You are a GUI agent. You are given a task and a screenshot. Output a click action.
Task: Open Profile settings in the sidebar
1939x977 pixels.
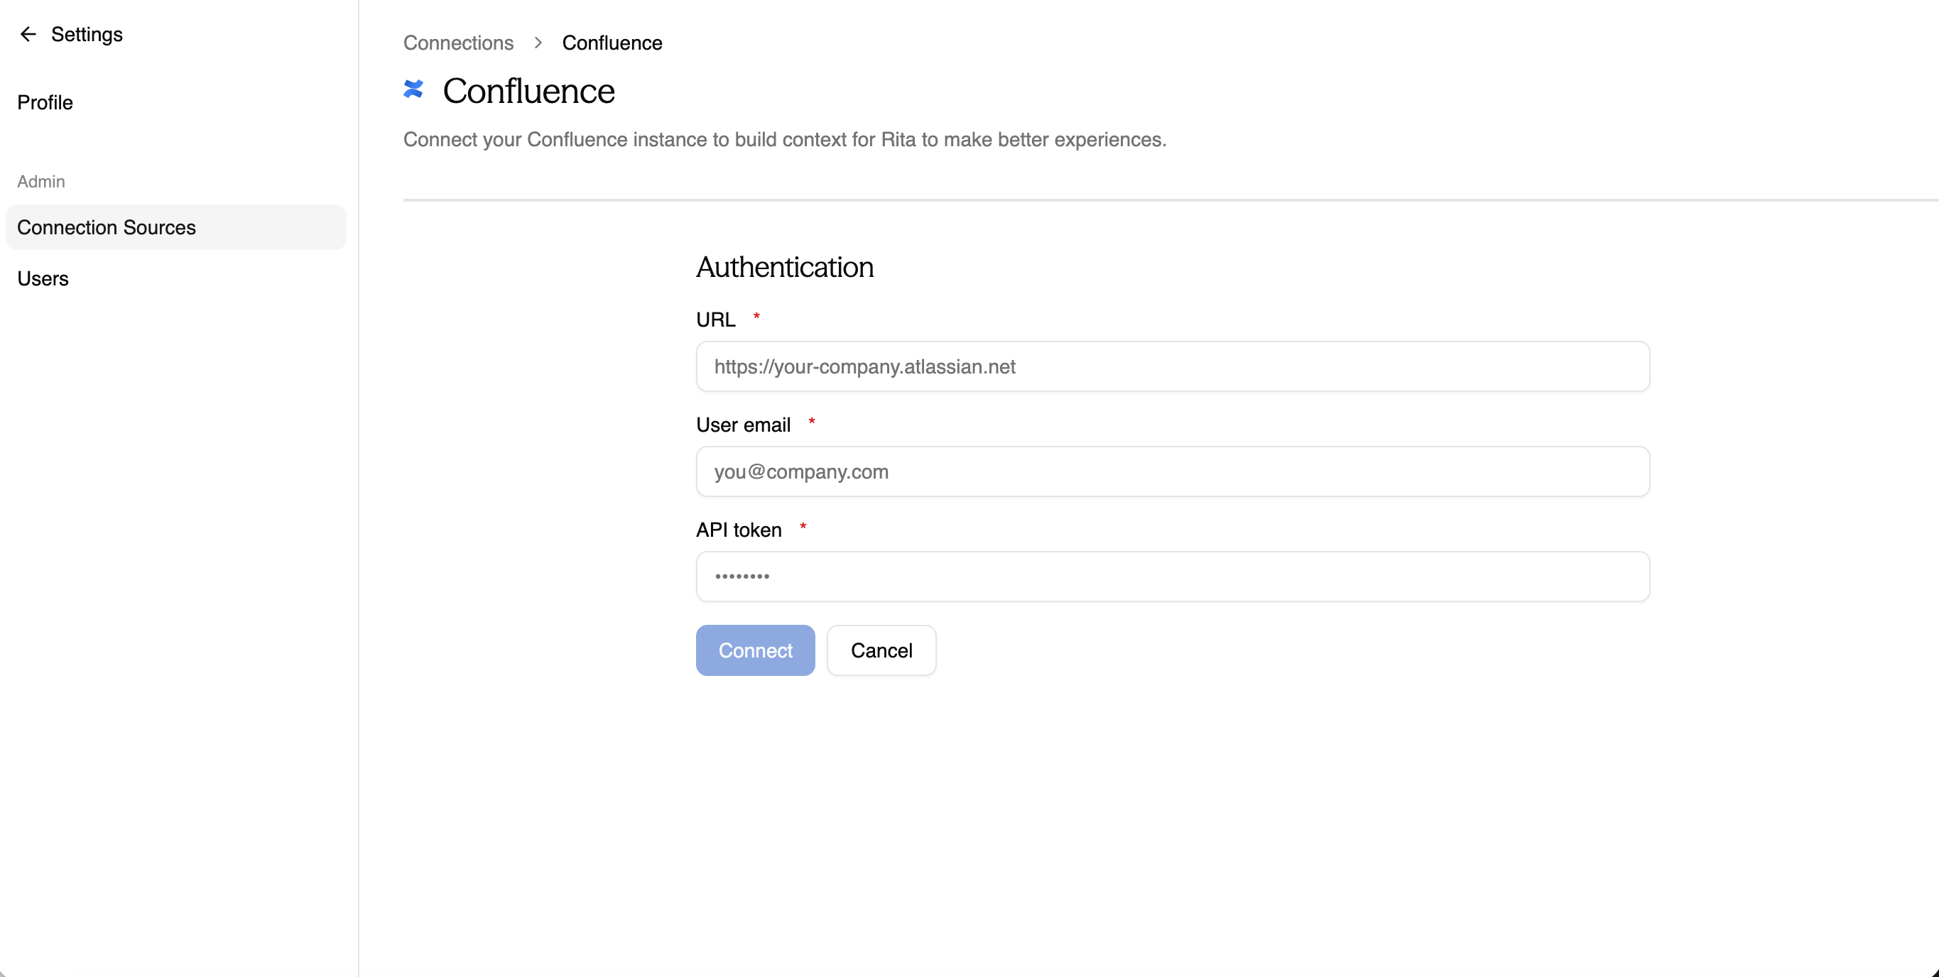point(45,102)
